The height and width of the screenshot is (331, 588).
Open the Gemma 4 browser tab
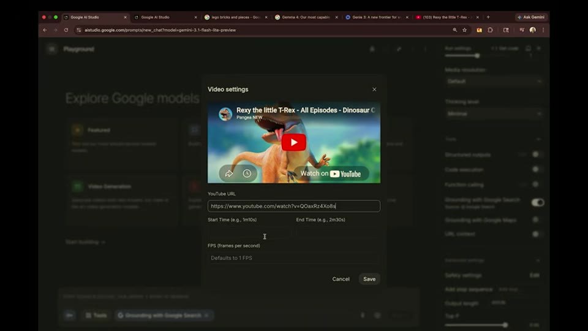305,17
